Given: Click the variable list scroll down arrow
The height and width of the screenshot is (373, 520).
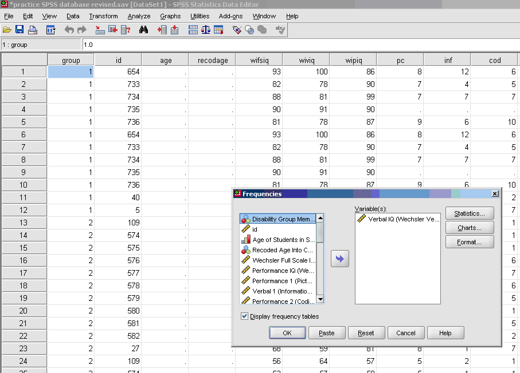Looking at the screenshot, I should click(320, 299).
